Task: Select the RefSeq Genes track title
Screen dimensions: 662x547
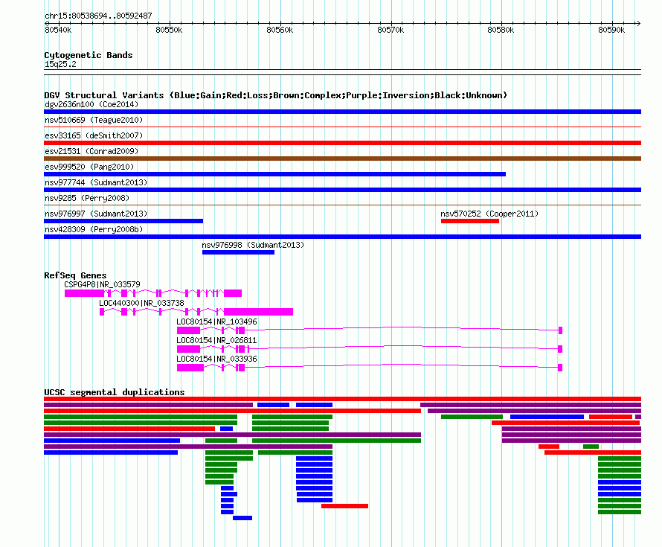Action: pyautogui.click(x=75, y=275)
